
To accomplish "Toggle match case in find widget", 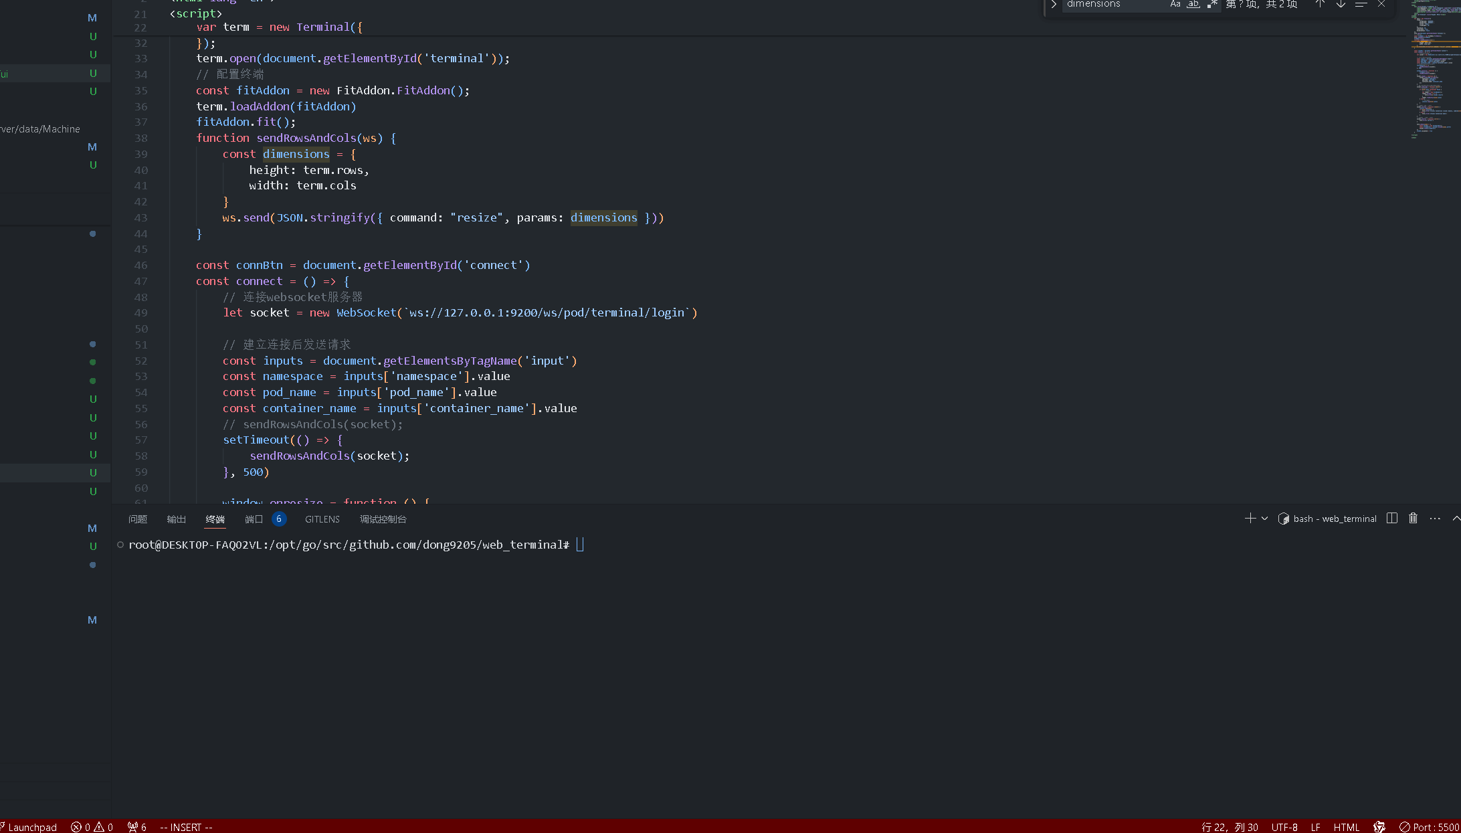I will 1175,4.
